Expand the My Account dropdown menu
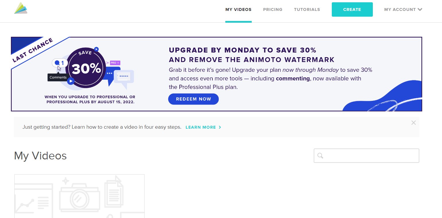The image size is (442, 218). tap(403, 9)
